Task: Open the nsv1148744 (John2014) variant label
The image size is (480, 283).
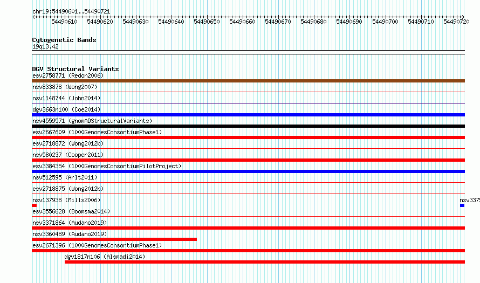Action: (66, 98)
